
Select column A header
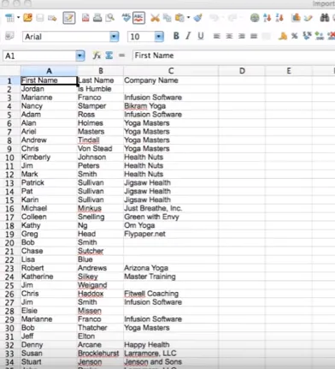pos(49,71)
